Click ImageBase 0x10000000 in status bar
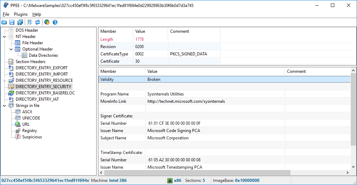This screenshot has width=357, height=185. (x=236, y=180)
